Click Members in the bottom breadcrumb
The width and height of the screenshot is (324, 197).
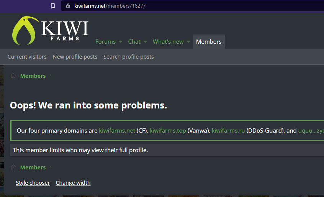pyautogui.click(x=33, y=167)
